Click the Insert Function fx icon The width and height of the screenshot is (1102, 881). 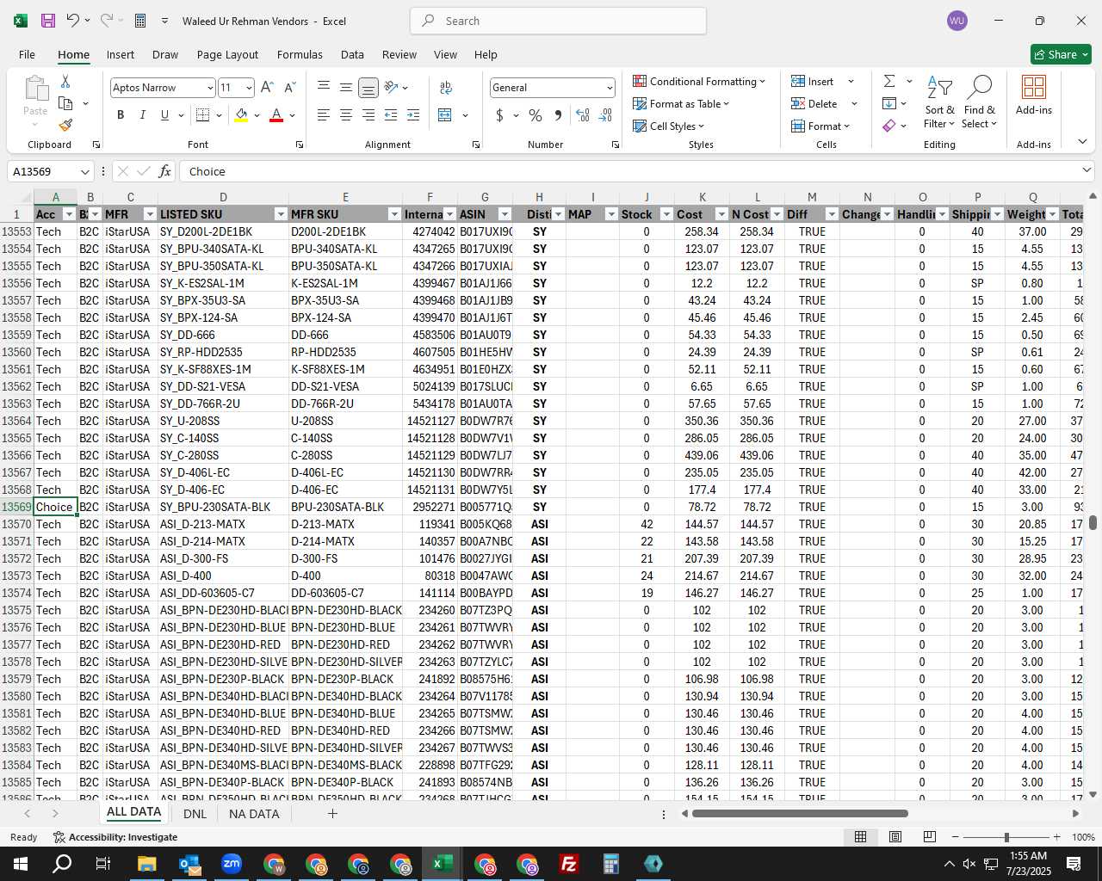(164, 171)
